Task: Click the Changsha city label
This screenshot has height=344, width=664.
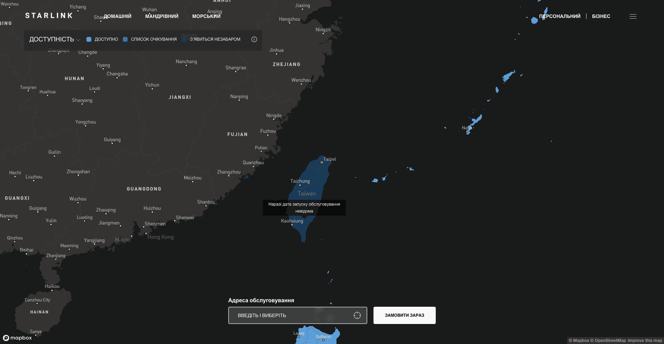Action: pos(117,74)
